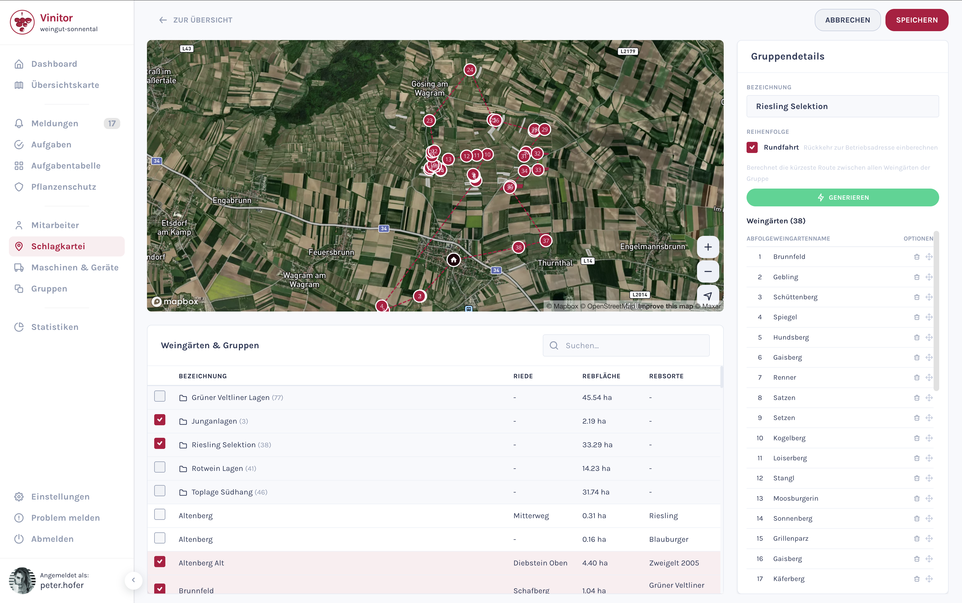Save changes with the SPEICHERN button
The height and width of the screenshot is (603, 962).
(x=916, y=19)
